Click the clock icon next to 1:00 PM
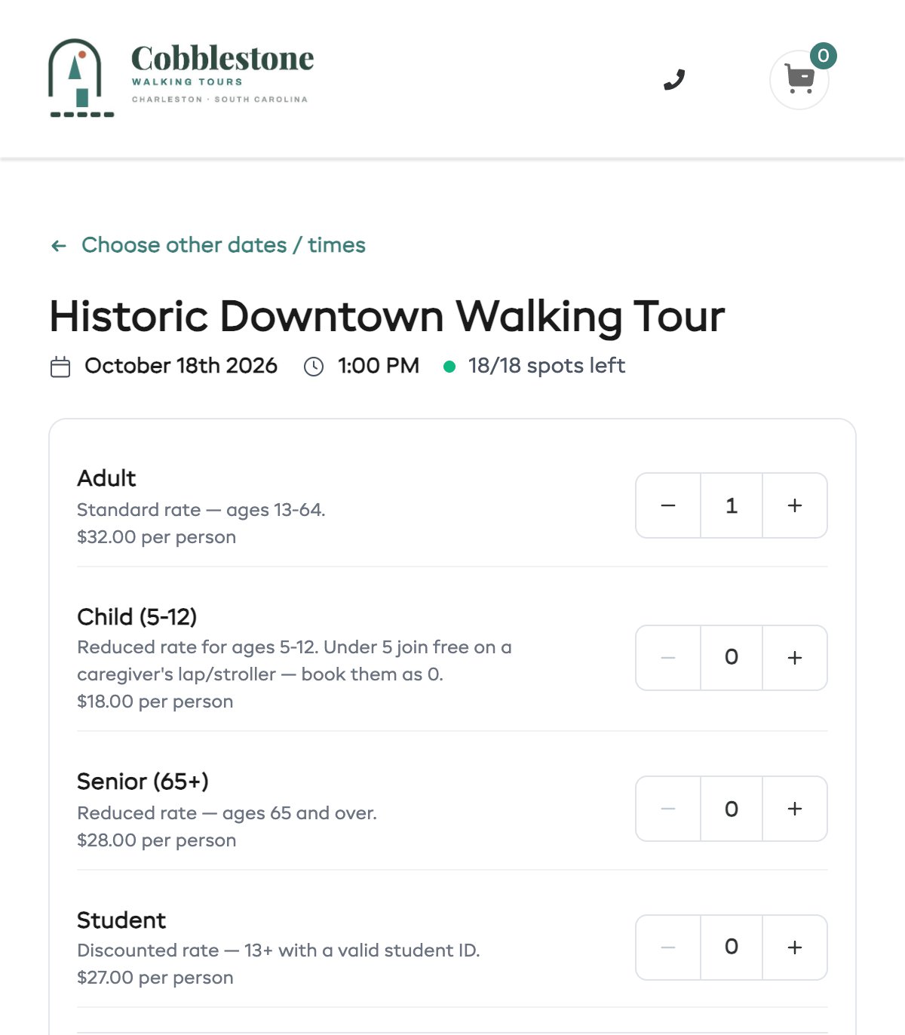The image size is (905, 1035). tap(314, 367)
